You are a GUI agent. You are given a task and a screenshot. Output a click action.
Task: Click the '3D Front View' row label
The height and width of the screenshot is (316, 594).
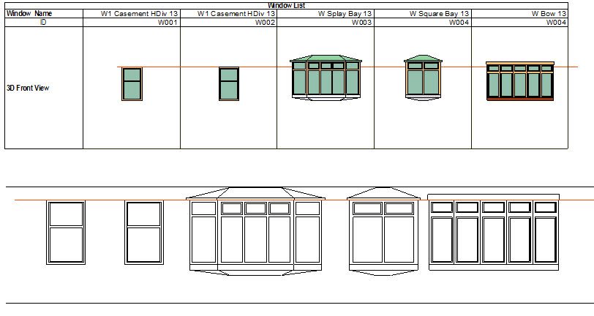[28, 88]
